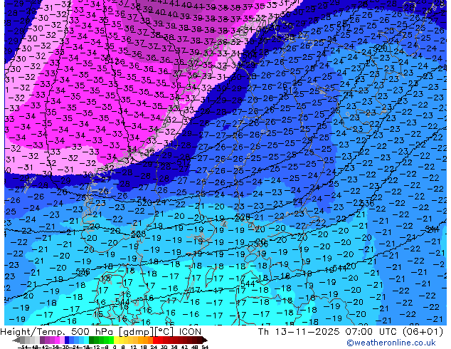The width and height of the screenshot is (451, 349).
Task: Click the bright red segment of the temperature legend
Action: [155, 340]
